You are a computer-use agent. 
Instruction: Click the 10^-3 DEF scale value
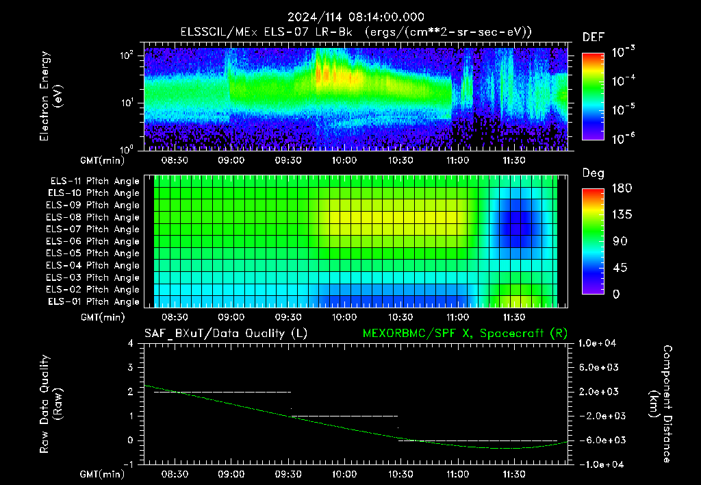coord(623,52)
